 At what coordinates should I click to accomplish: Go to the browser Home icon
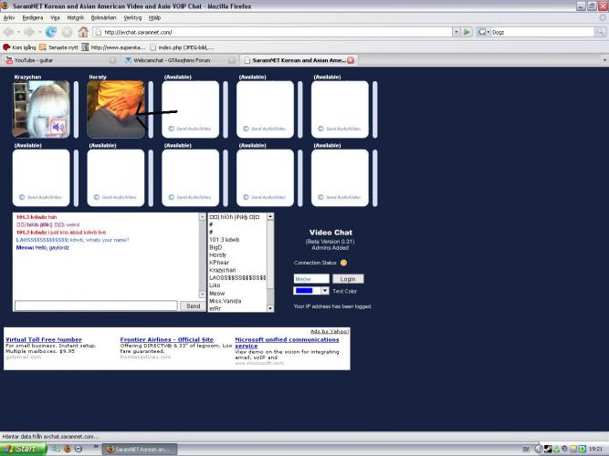pyautogui.click(x=83, y=32)
